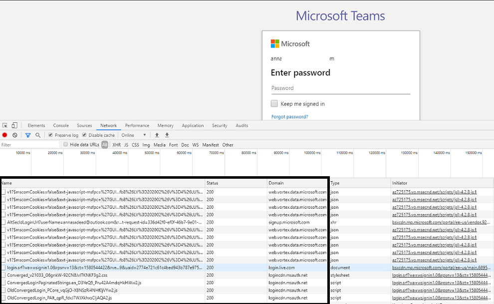Filter requests by Img
494x304 pixels.
146,145
